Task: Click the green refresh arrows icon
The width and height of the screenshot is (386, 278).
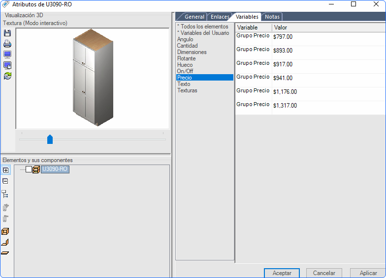Action: (7, 76)
